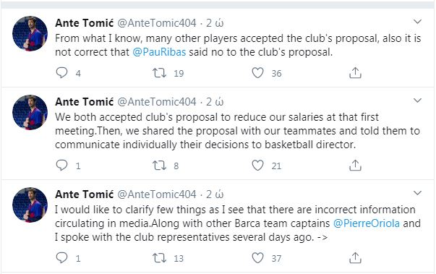Expand the menu chevron on the second tweet
Image resolution: width=436 pixels, height=274 pixels.
(x=418, y=100)
